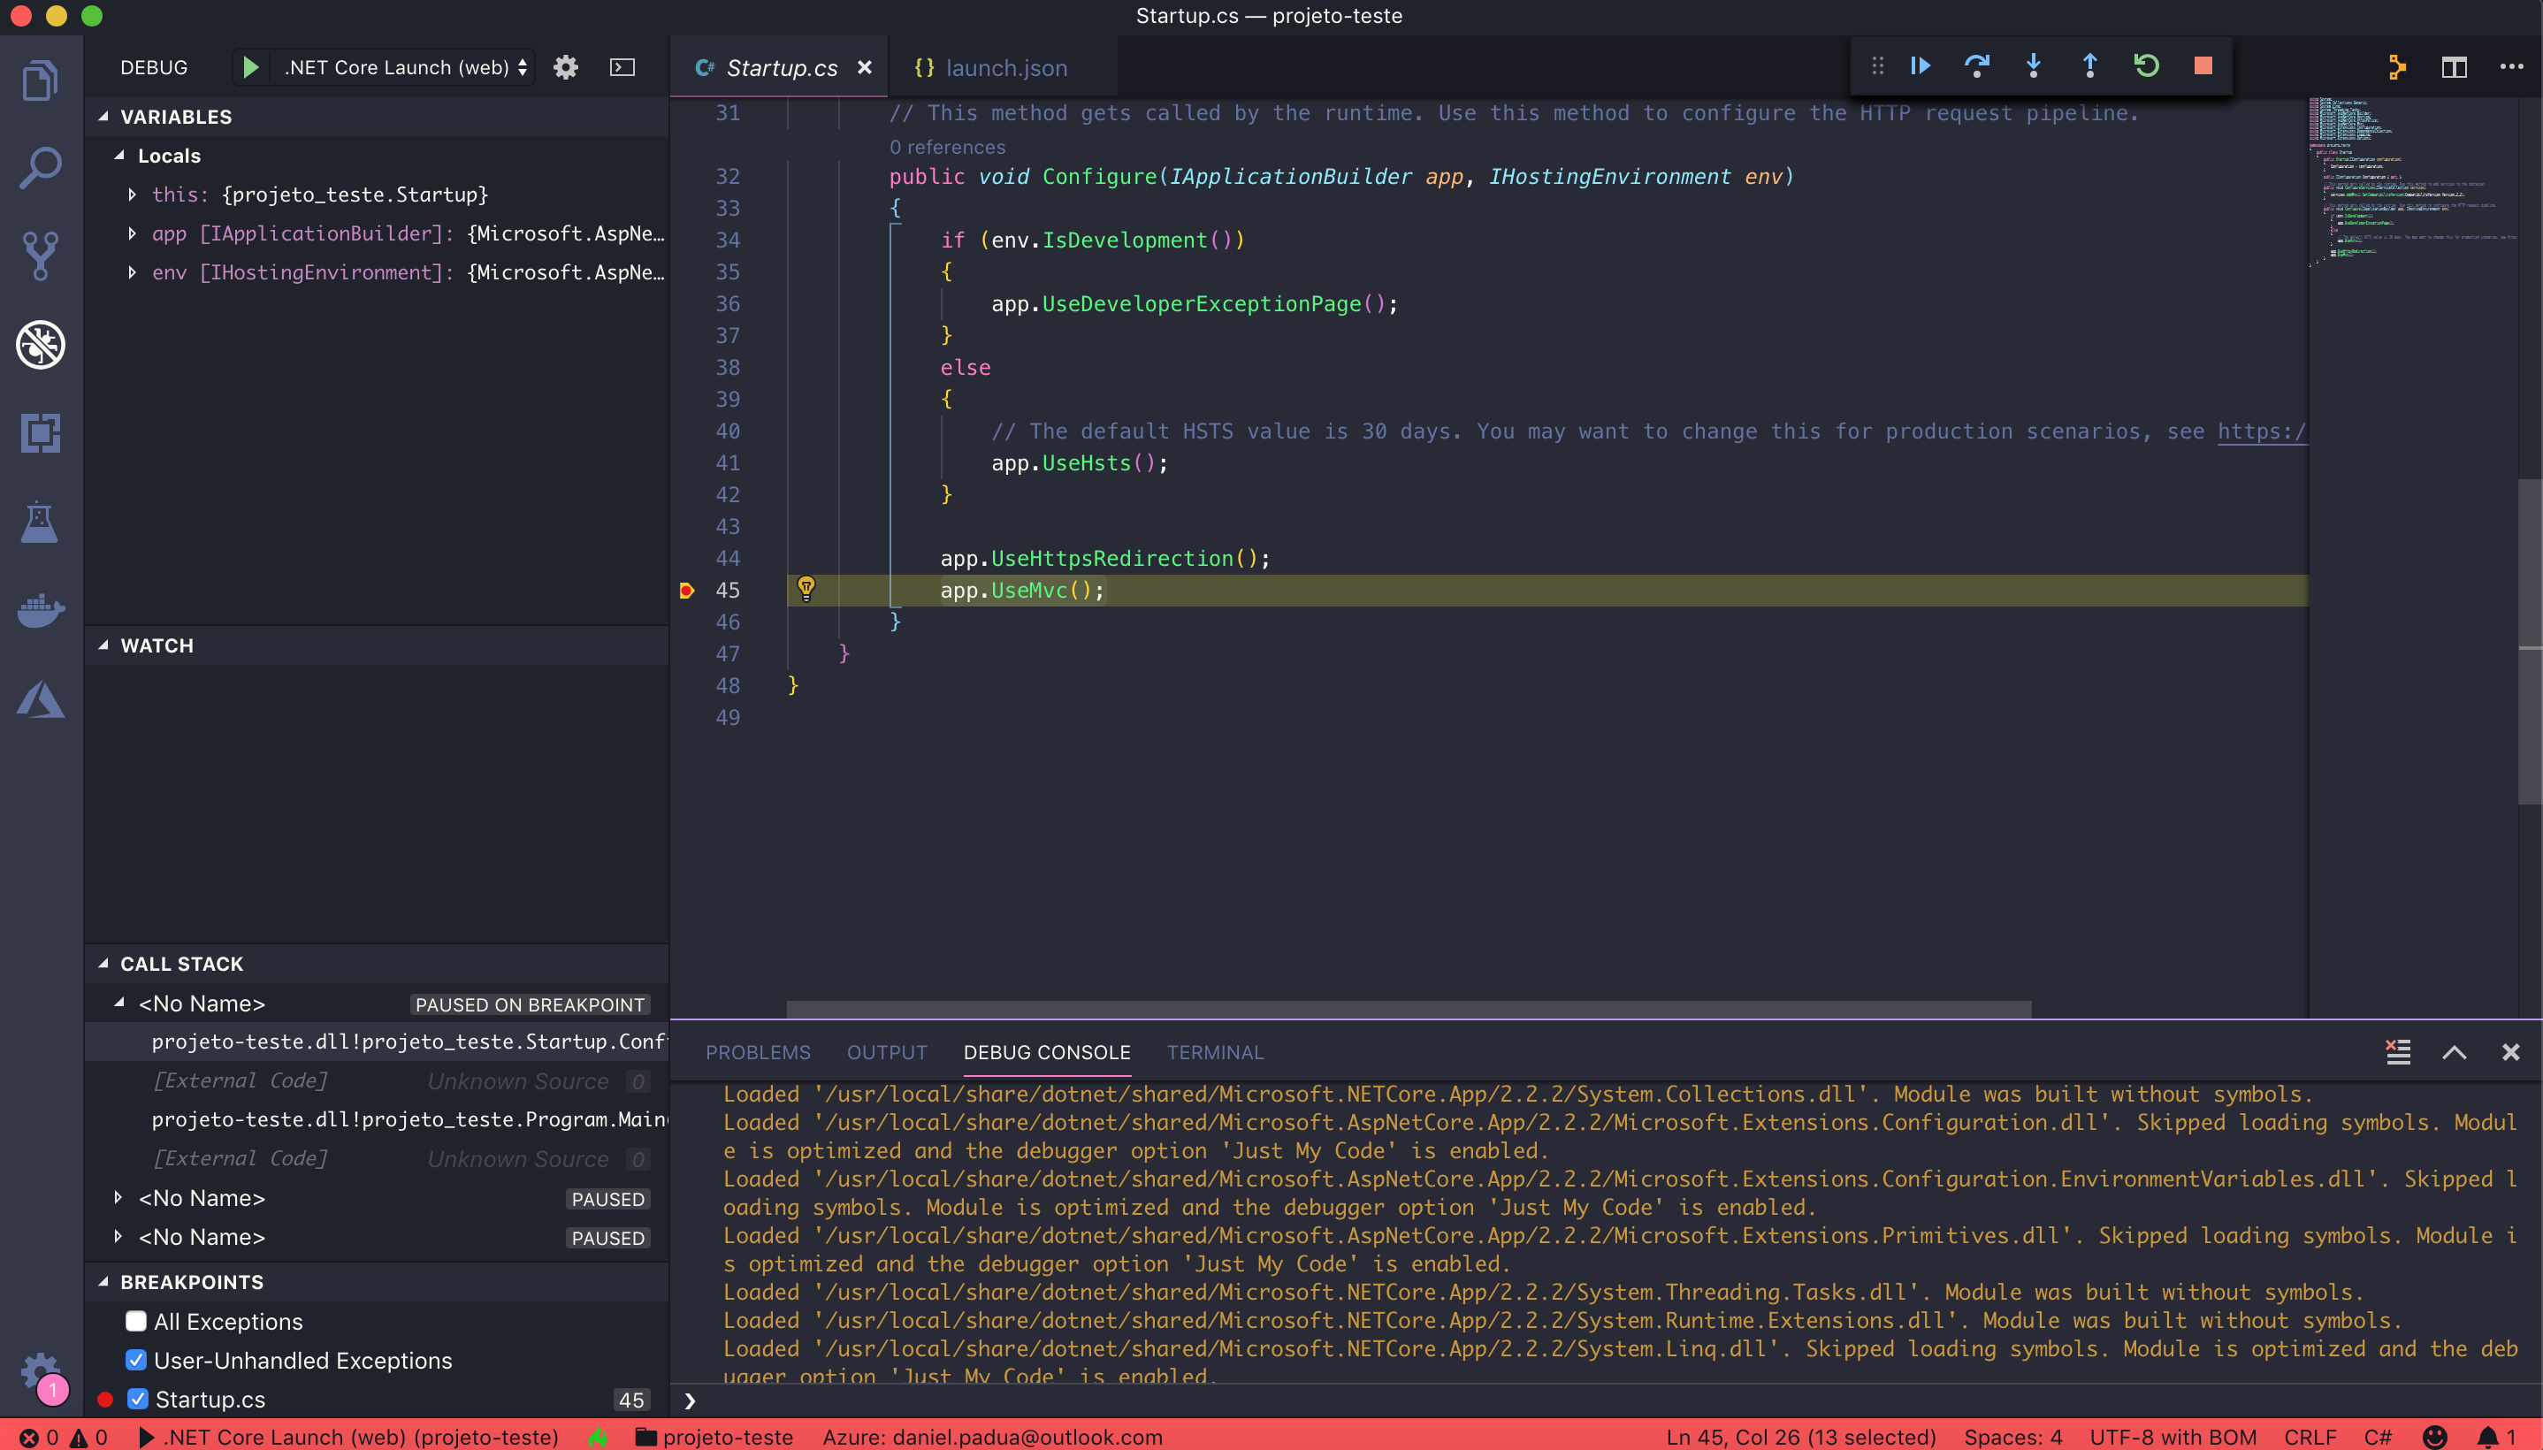Viewport: 2543px width, 1450px height.
Task: Open the Docker panel in the activity bar
Action: click(x=39, y=610)
